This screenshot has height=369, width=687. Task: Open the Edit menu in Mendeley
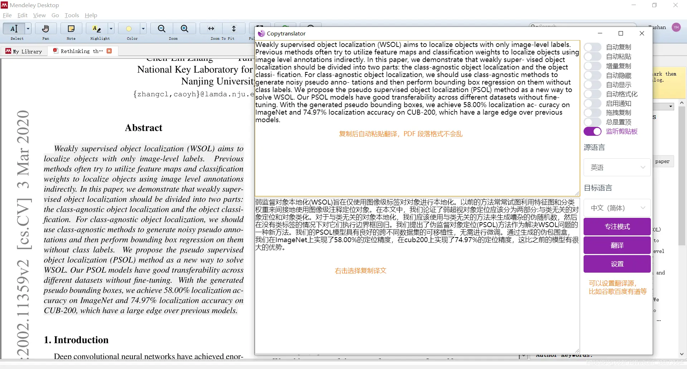(23, 15)
